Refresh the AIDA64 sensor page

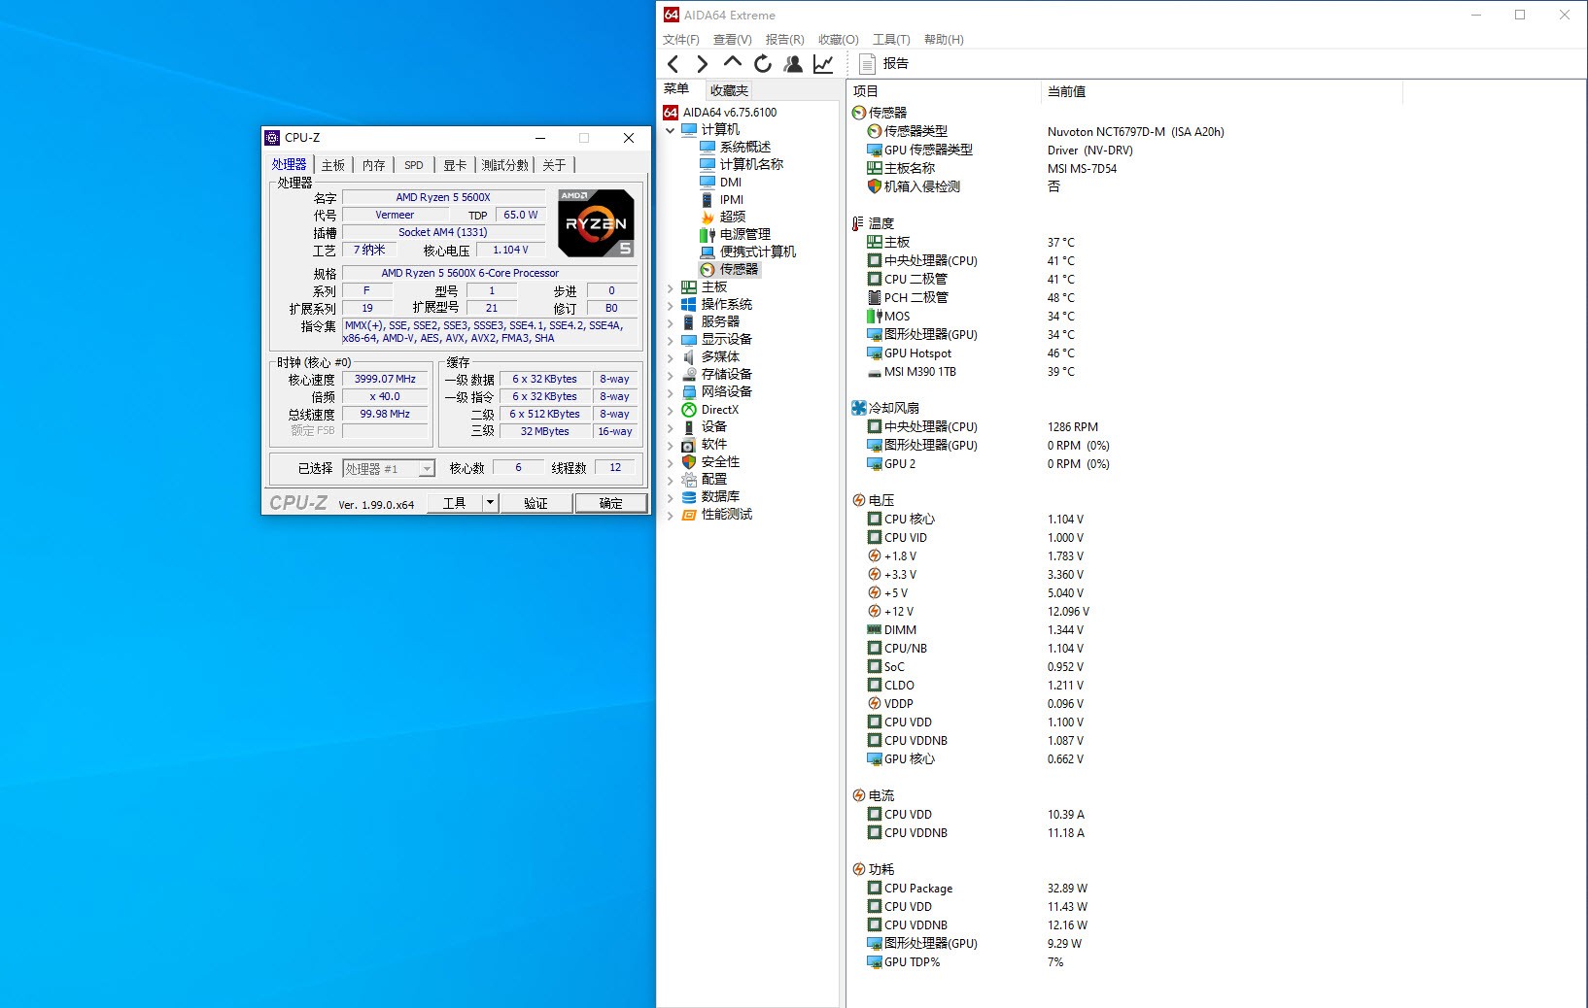tap(763, 64)
